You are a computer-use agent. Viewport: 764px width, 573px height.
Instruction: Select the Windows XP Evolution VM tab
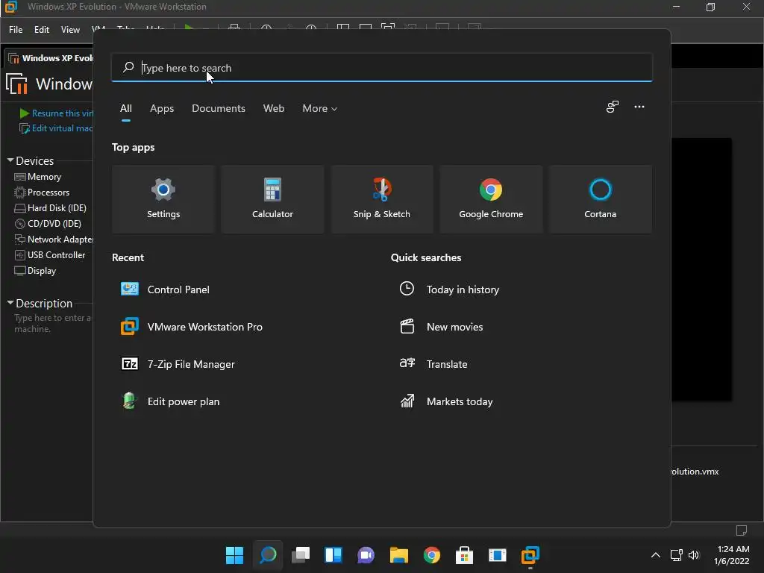[x=51, y=58]
